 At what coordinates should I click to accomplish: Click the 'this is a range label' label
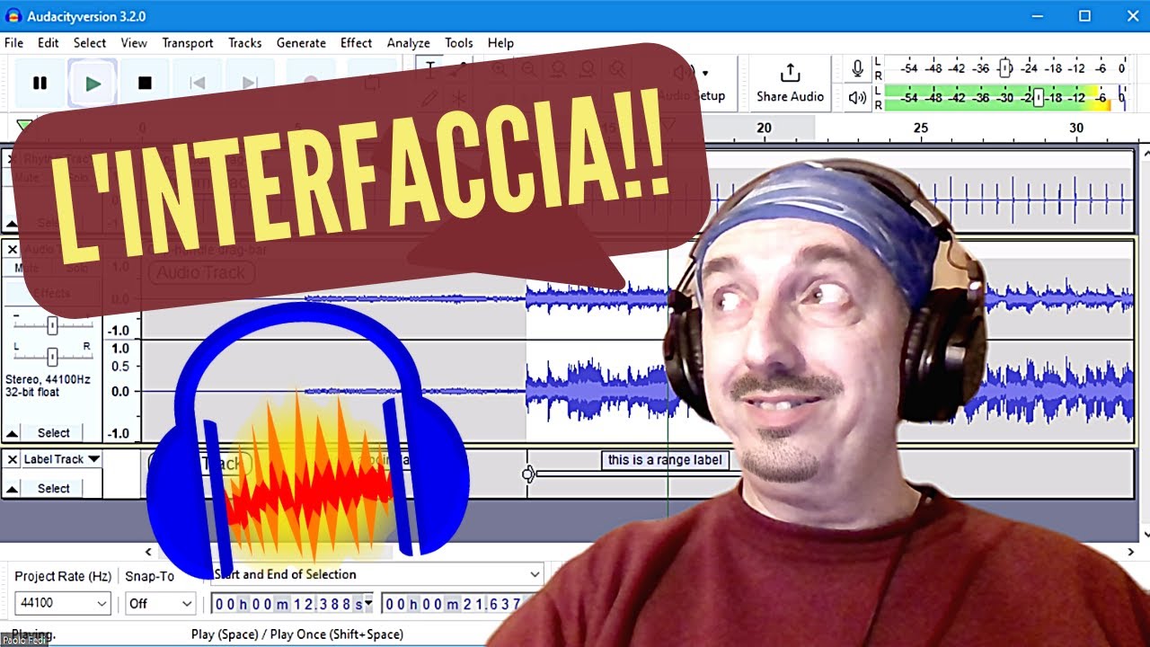665,460
